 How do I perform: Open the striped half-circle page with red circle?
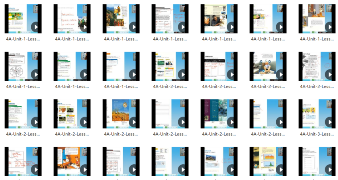point(317,66)
